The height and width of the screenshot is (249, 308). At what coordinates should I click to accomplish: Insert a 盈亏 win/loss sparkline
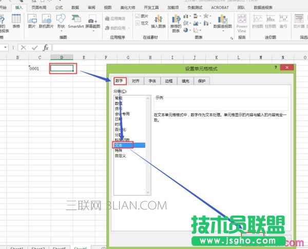click(x=283, y=21)
